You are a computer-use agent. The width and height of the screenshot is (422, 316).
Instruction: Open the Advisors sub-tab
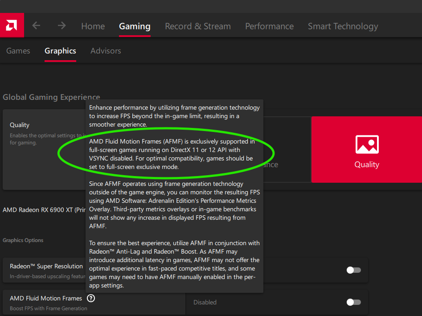(x=106, y=51)
